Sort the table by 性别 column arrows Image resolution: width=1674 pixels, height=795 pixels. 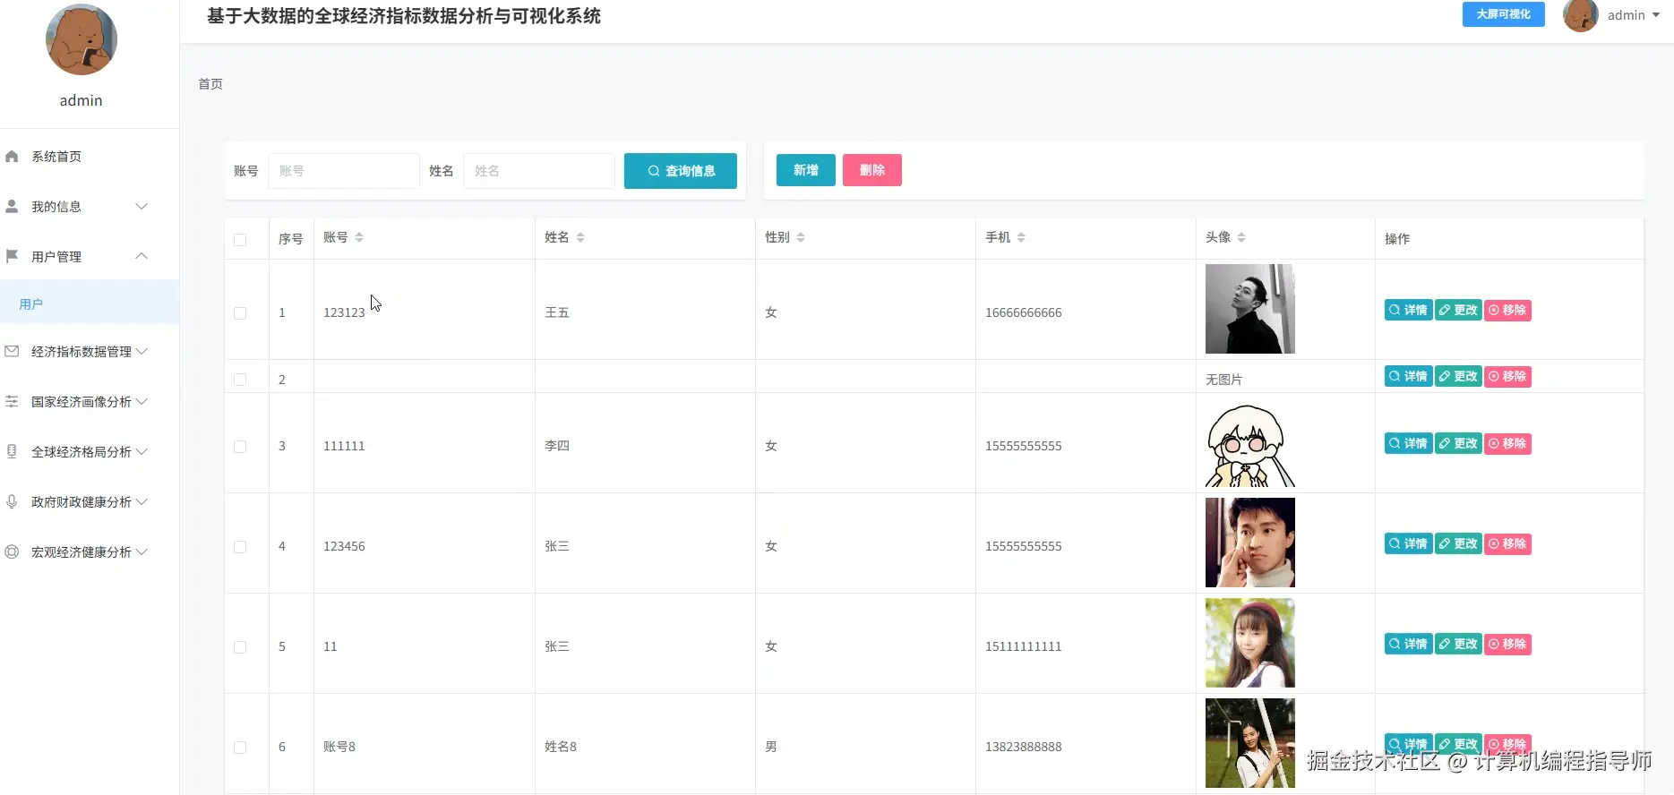click(801, 237)
